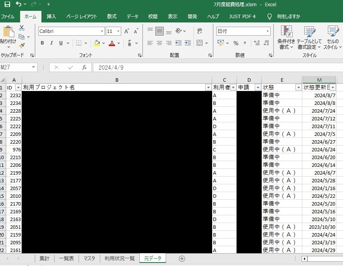Open Format as Table (テーブルとして書式設定)

(x=309, y=38)
